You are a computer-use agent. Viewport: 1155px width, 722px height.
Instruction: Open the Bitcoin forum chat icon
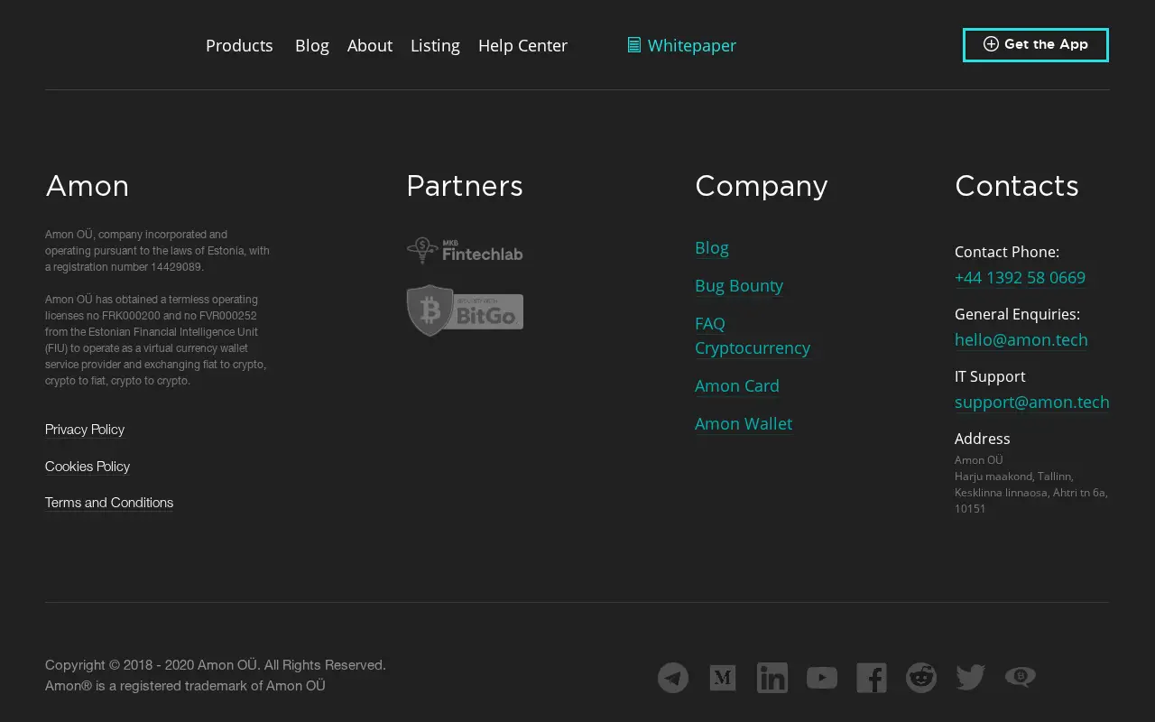coord(1021,678)
